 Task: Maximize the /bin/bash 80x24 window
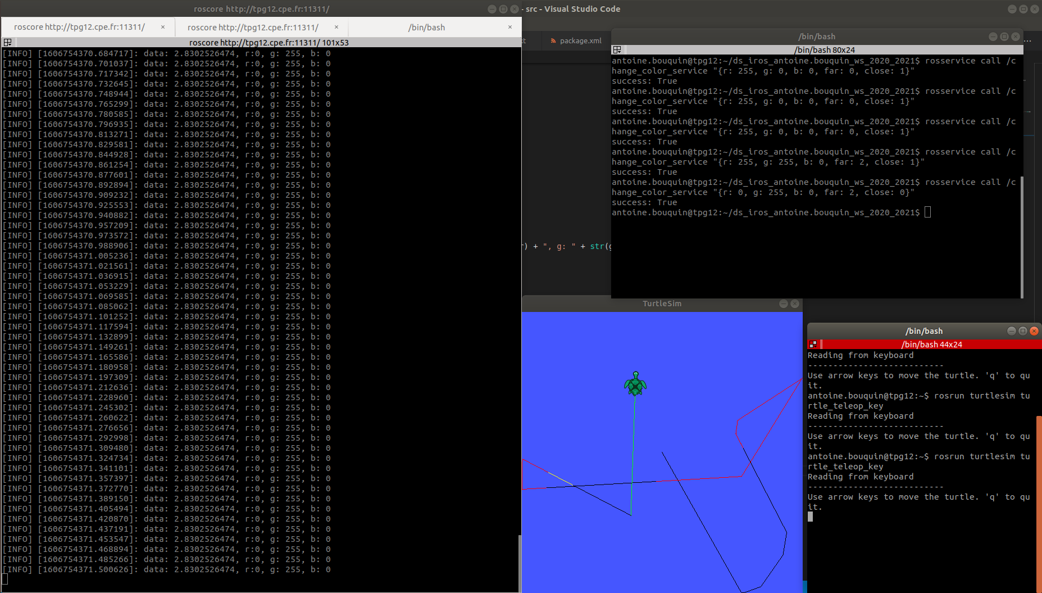click(1004, 37)
